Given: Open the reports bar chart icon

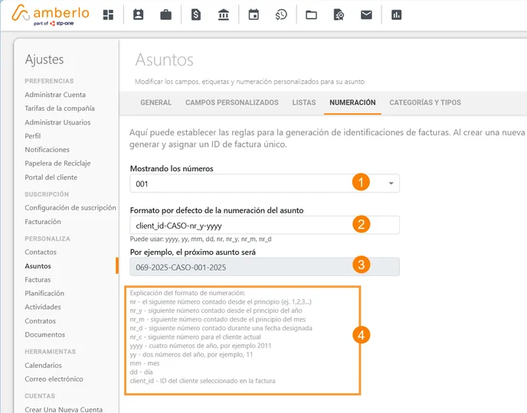Looking at the screenshot, I should (397, 15).
